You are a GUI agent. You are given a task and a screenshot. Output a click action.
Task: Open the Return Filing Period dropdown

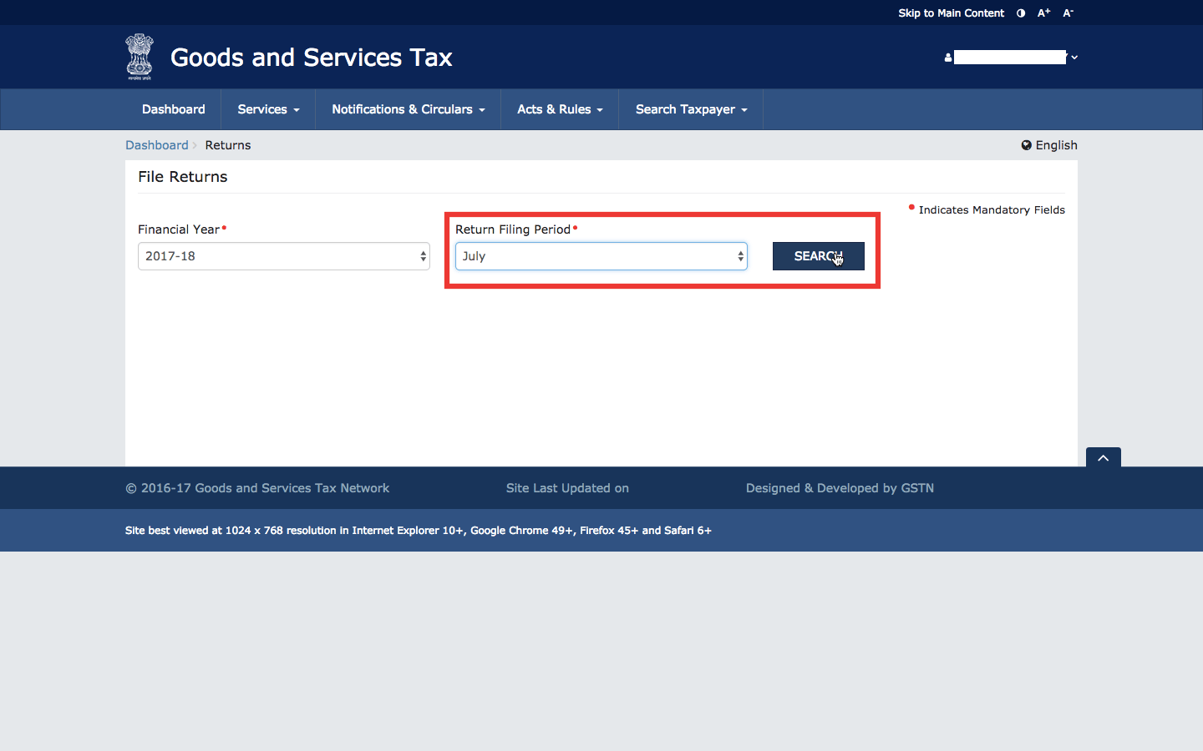click(x=601, y=256)
